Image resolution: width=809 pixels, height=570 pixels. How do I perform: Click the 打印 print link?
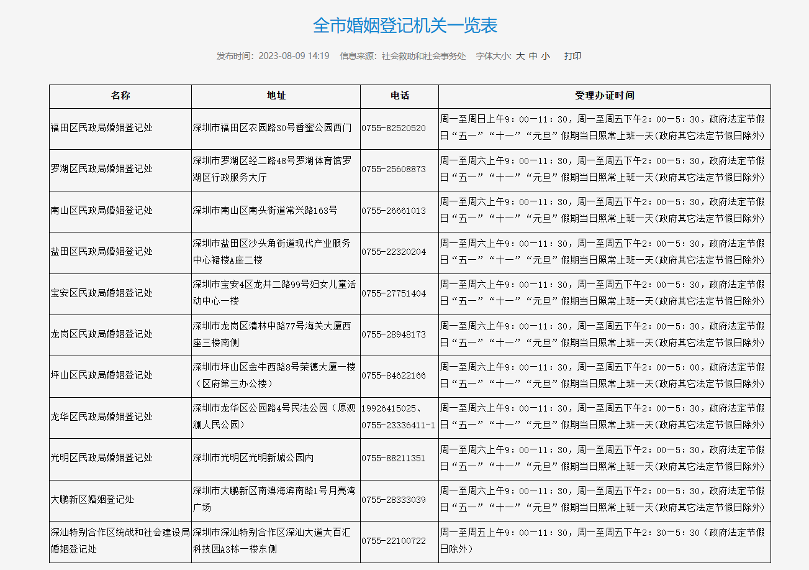[572, 56]
